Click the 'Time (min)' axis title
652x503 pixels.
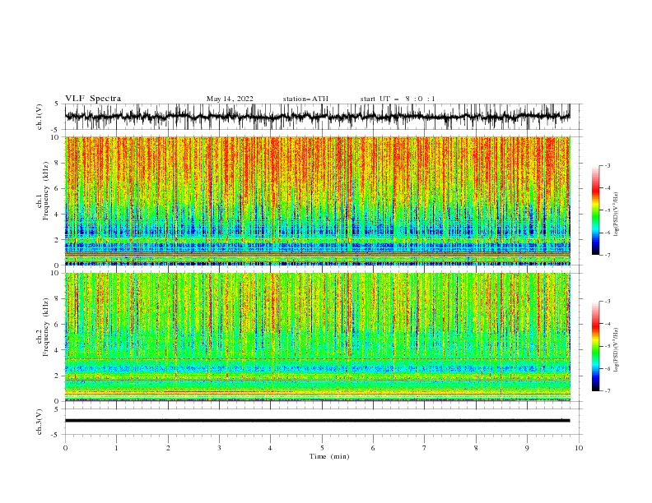pyautogui.click(x=329, y=456)
